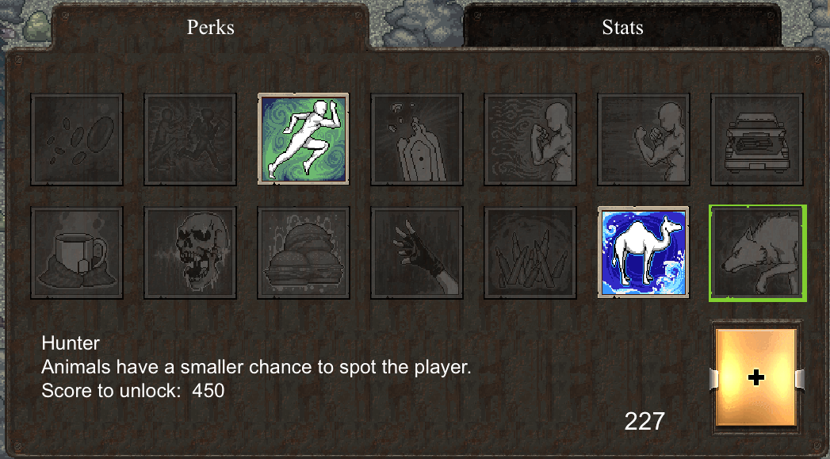Pick the locked pickup truck perk
Screen dimensions: 830x459
tap(756, 140)
